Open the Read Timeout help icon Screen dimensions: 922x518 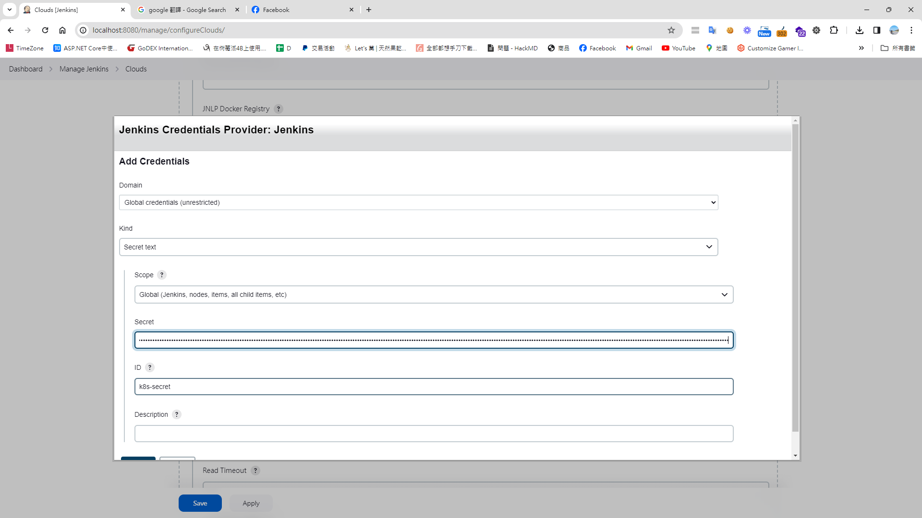[x=255, y=471]
